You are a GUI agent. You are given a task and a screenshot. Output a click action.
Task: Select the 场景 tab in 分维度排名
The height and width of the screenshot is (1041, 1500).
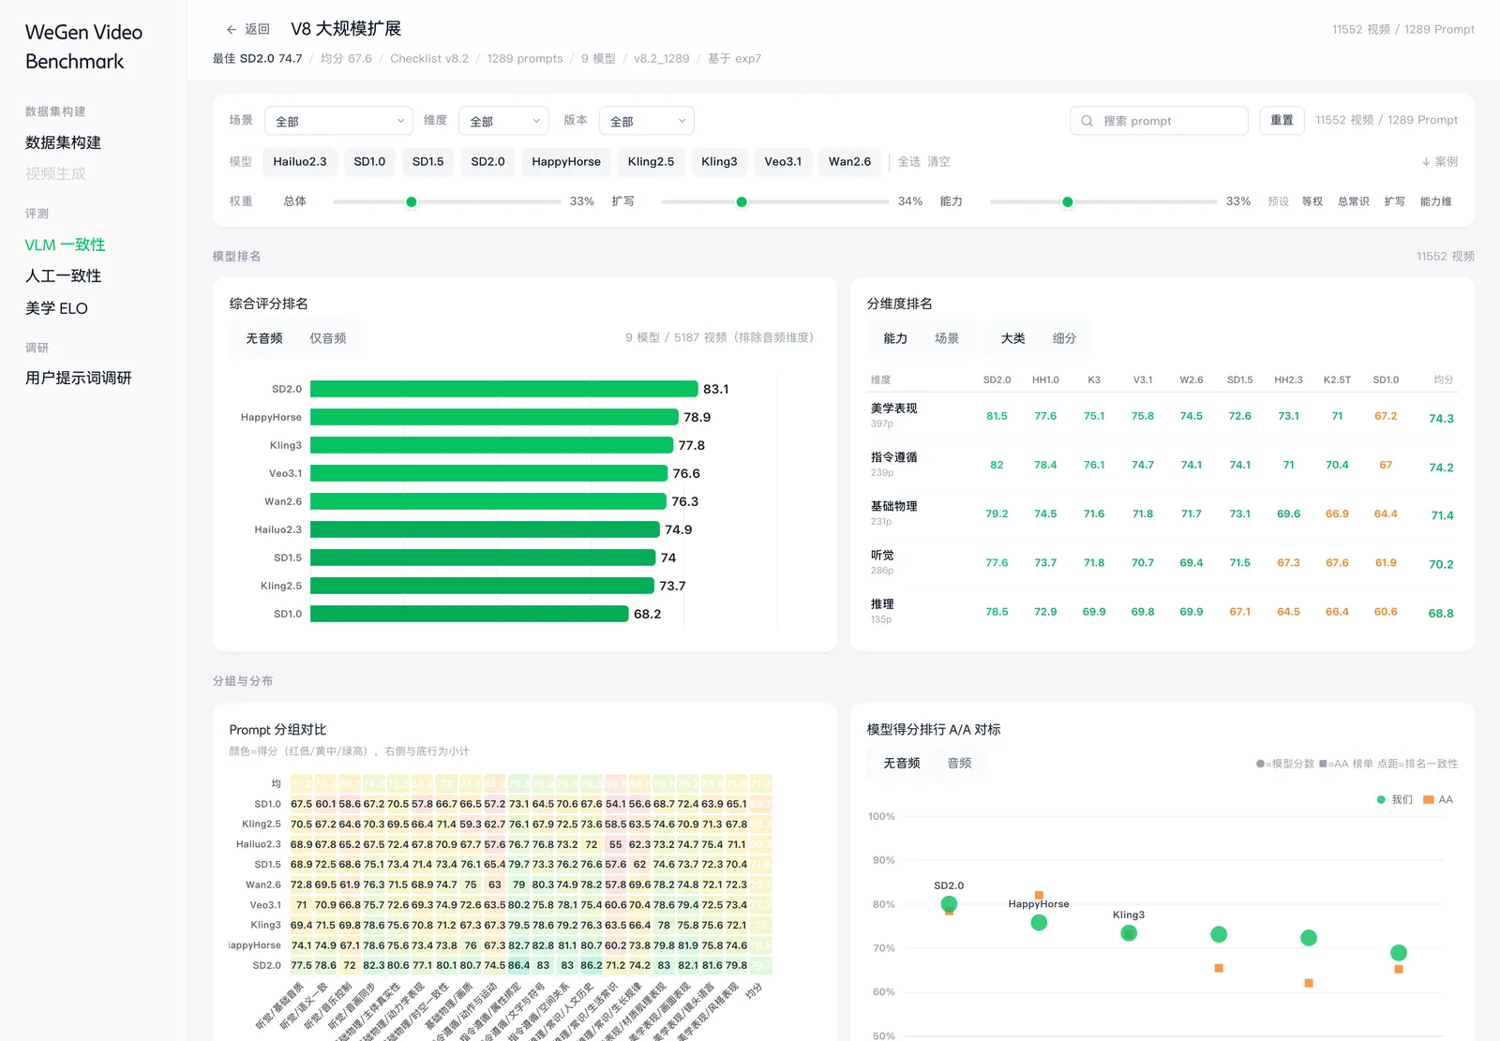coord(947,338)
